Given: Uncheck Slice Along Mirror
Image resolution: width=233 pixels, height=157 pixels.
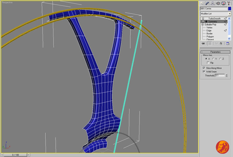Looking at the screenshot, I should pyautogui.click(x=204, y=68).
